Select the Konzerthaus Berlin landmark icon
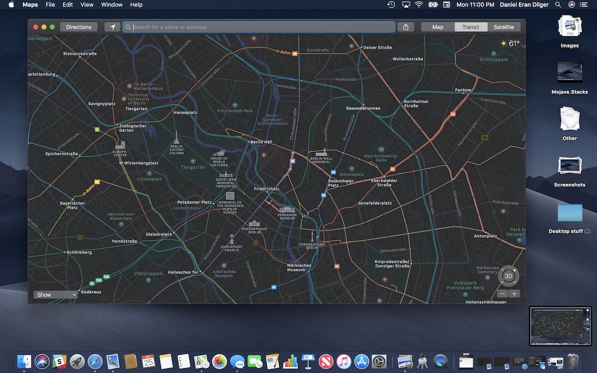597x373 pixels. point(254,224)
